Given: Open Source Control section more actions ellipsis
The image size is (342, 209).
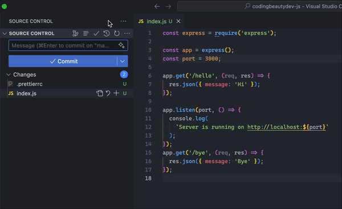Looking at the screenshot, I should (127, 34).
